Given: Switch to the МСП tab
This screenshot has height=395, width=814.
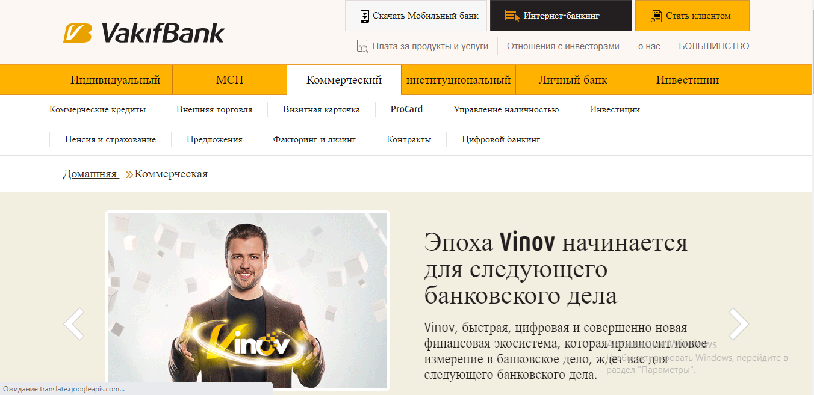Looking at the screenshot, I should [230, 80].
